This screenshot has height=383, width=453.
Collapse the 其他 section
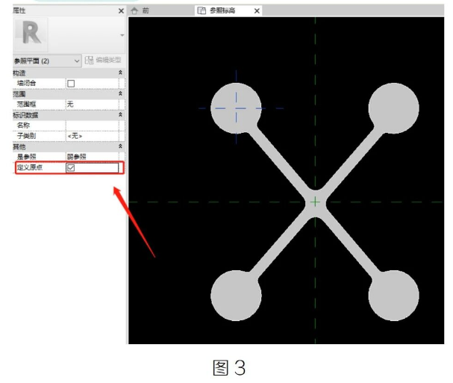click(x=120, y=146)
